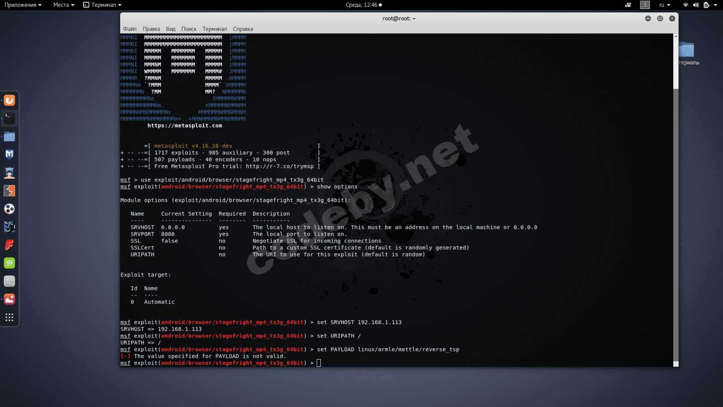Click the workspace 1 indicator in top bar

coord(645,5)
